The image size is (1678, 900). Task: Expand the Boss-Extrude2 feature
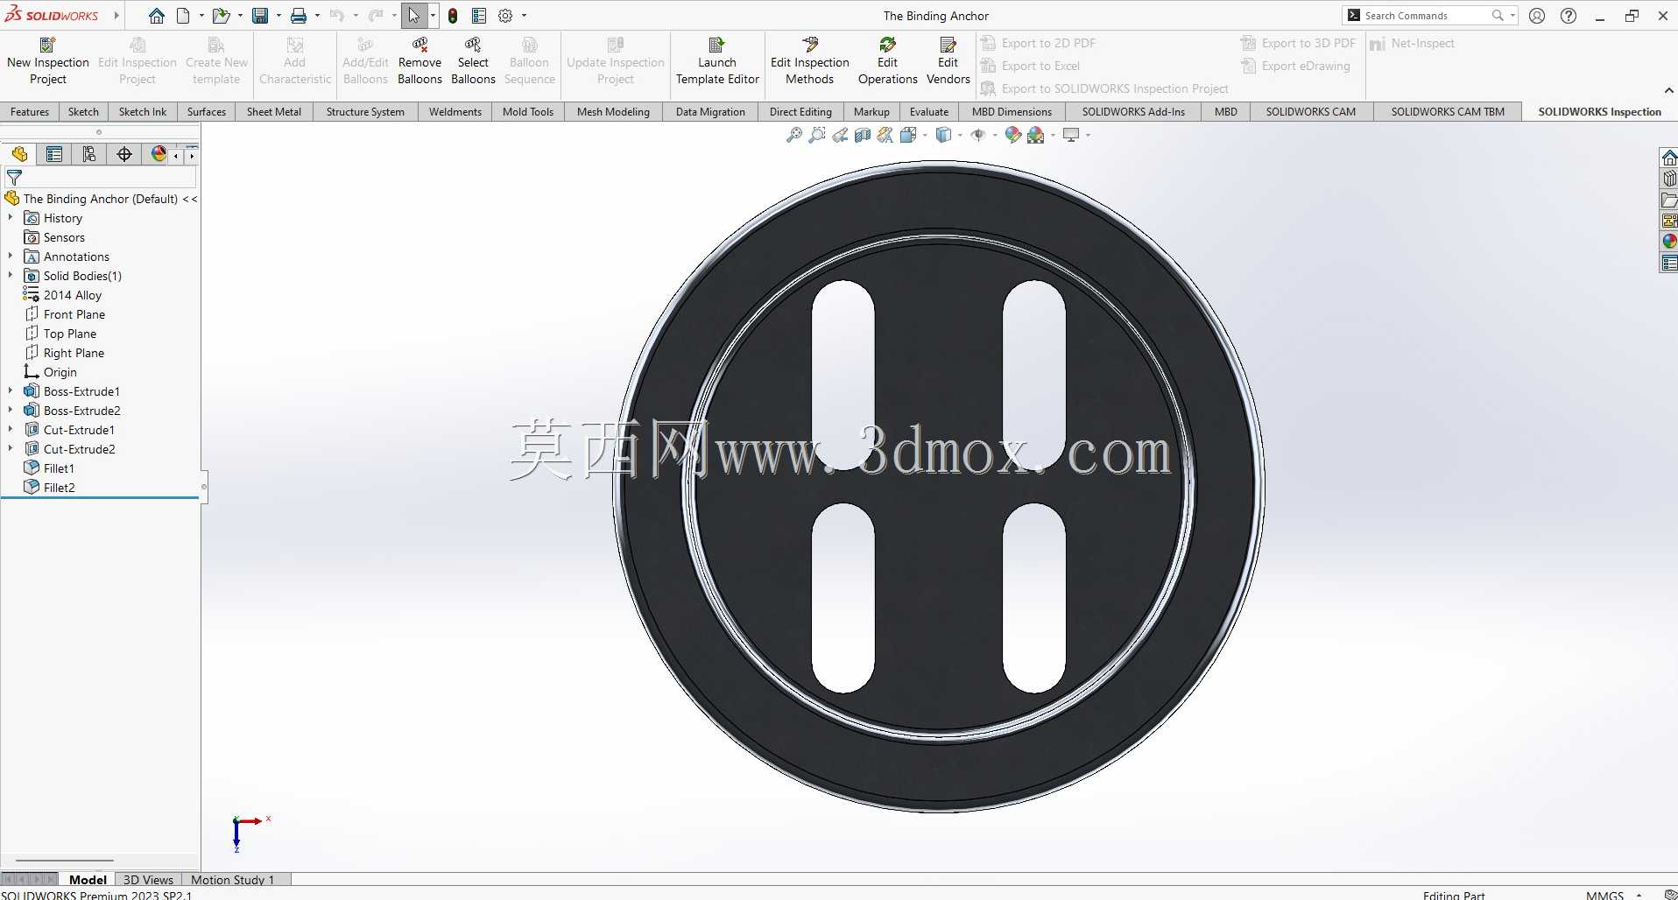11,410
